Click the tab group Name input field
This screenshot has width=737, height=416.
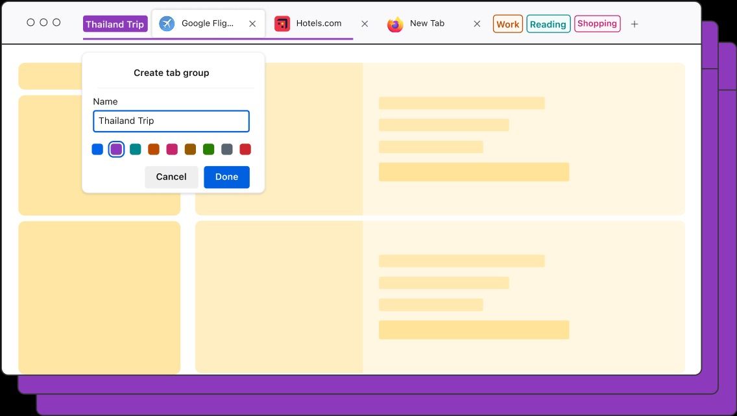[171, 121]
